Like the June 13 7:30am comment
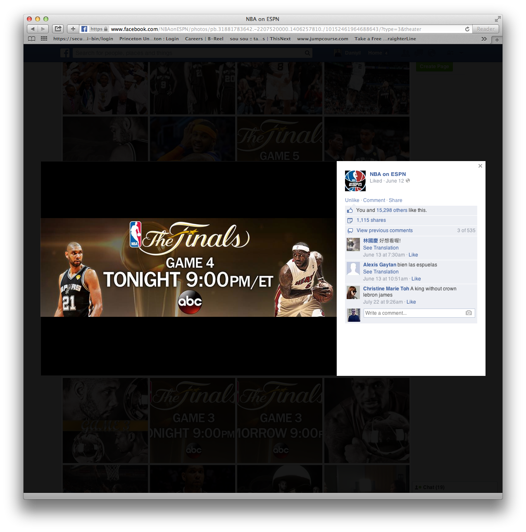Image resolution: width=526 pixels, height=532 pixels. tap(413, 255)
